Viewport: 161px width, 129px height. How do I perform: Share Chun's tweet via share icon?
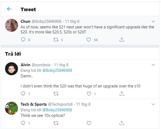122,40
